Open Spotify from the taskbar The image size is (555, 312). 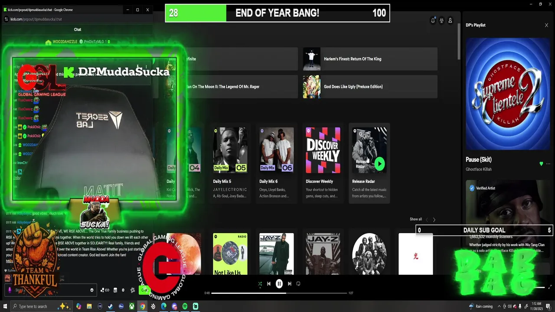[x=185, y=306]
